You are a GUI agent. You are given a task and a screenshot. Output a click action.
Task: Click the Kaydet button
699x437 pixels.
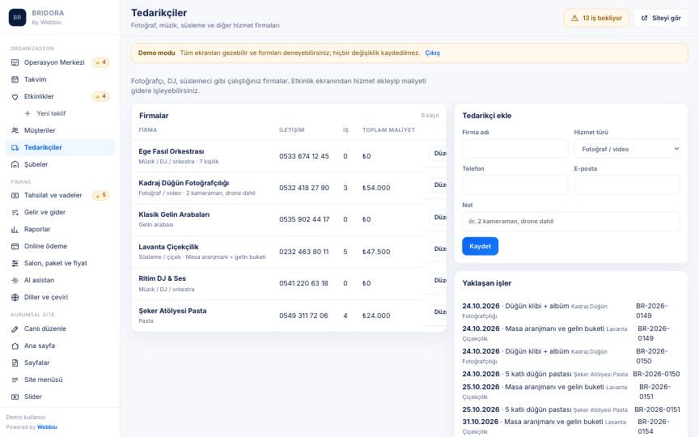point(480,246)
